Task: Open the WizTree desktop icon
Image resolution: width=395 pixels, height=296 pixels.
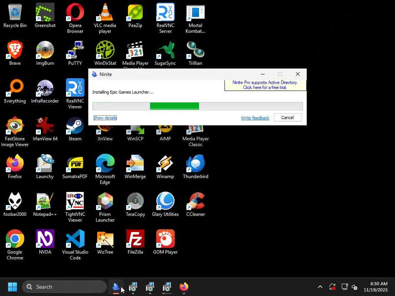Action: tap(105, 242)
